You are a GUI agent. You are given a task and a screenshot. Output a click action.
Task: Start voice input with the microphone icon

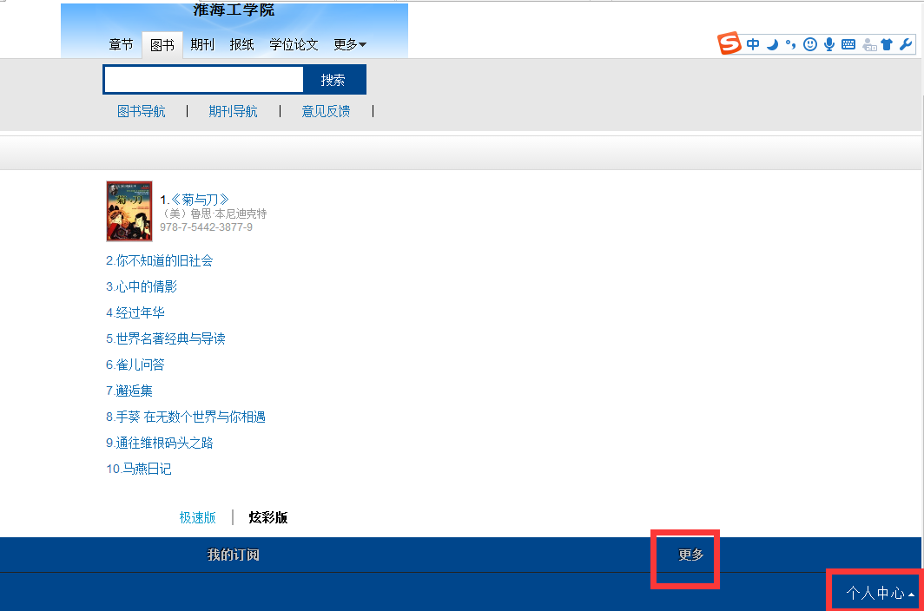829,44
